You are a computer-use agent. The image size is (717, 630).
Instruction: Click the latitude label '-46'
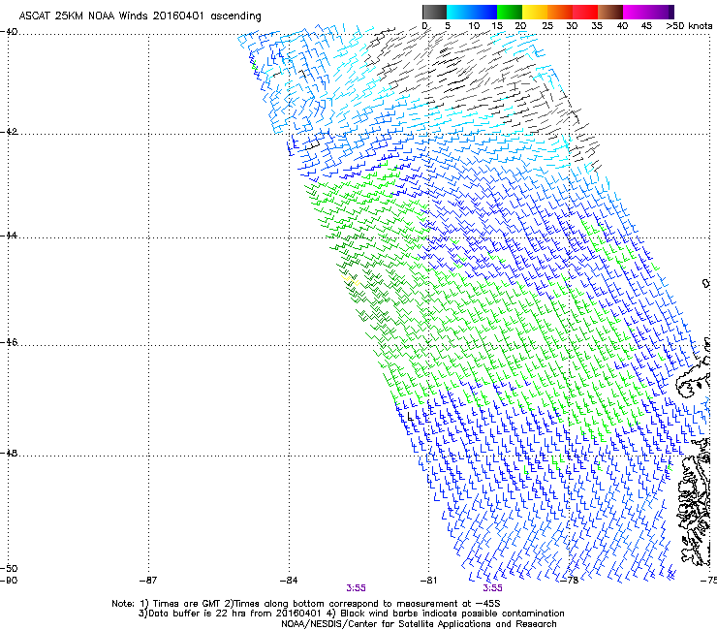(9, 342)
